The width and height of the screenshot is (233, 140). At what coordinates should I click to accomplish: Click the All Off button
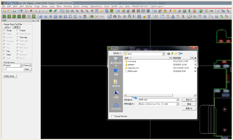click(x=16, y=27)
